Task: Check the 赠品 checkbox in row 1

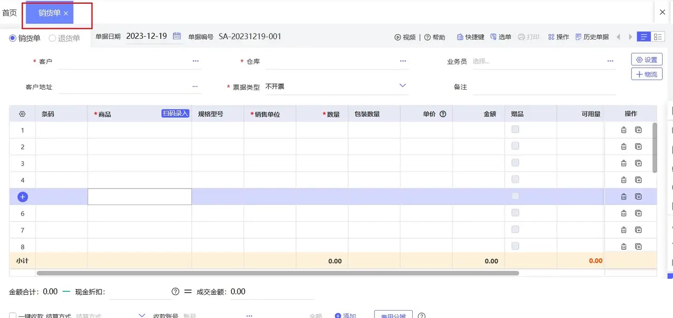Action: (515, 129)
